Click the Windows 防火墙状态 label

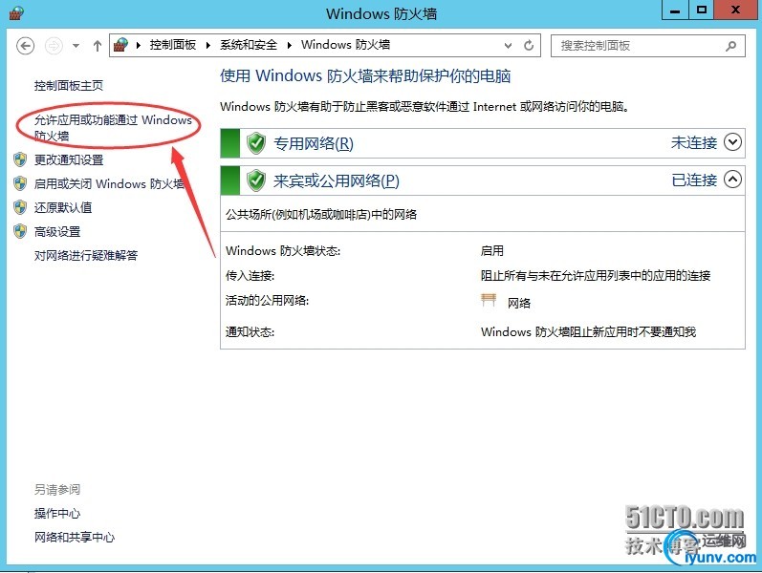tap(283, 251)
